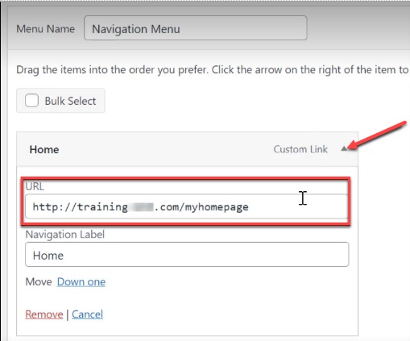Click the Cancel link
This screenshot has height=341, width=410.
[x=87, y=314]
